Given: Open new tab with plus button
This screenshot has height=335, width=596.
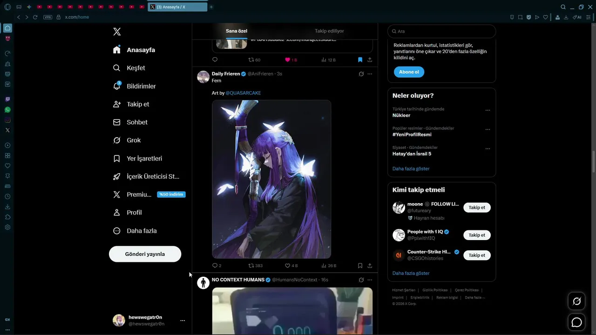Looking at the screenshot, I should (x=211, y=7).
